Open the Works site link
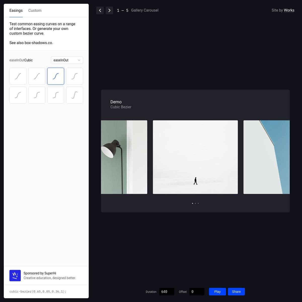The width and height of the screenshot is (302, 302). coord(289,10)
